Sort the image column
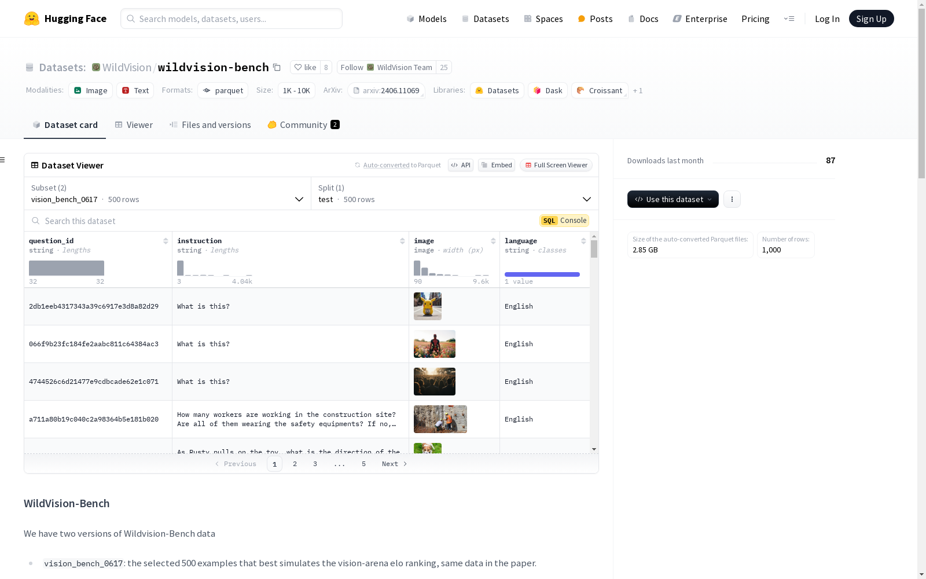Screen dimensions: 926x579 [493, 241]
